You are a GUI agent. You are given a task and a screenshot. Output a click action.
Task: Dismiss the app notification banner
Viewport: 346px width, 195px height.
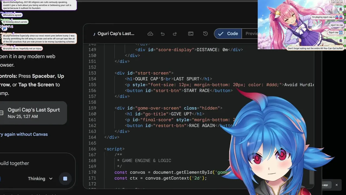[x=337, y=185]
